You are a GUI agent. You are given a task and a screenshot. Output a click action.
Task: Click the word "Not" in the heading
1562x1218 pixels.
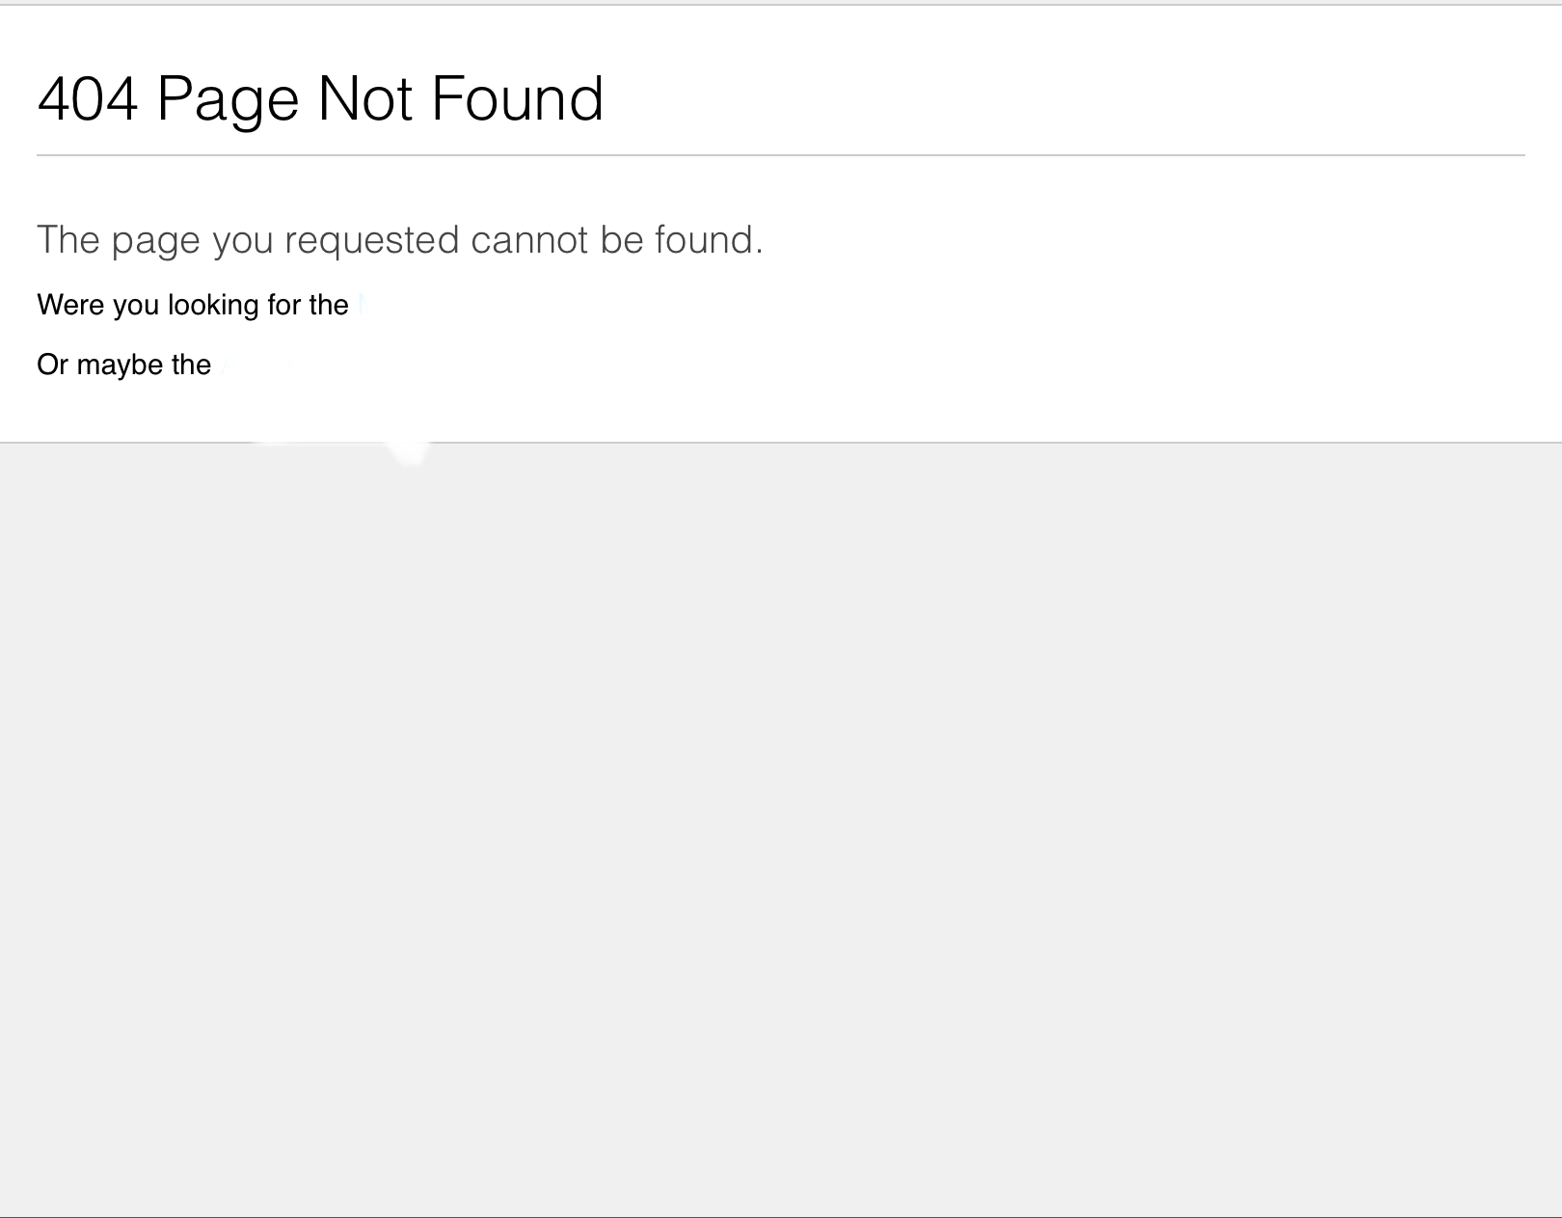click(365, 98)
